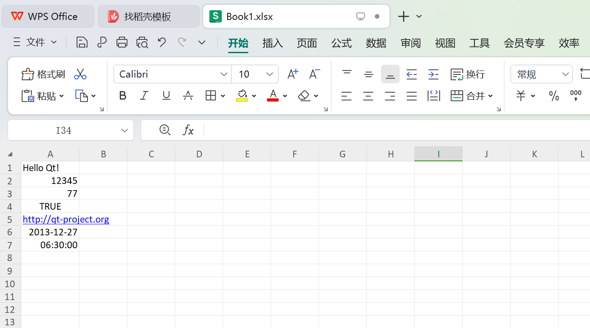Screen dimensions: 590x328
Task: Toggle Strikethrough formatting
Action: pos(188,96)
